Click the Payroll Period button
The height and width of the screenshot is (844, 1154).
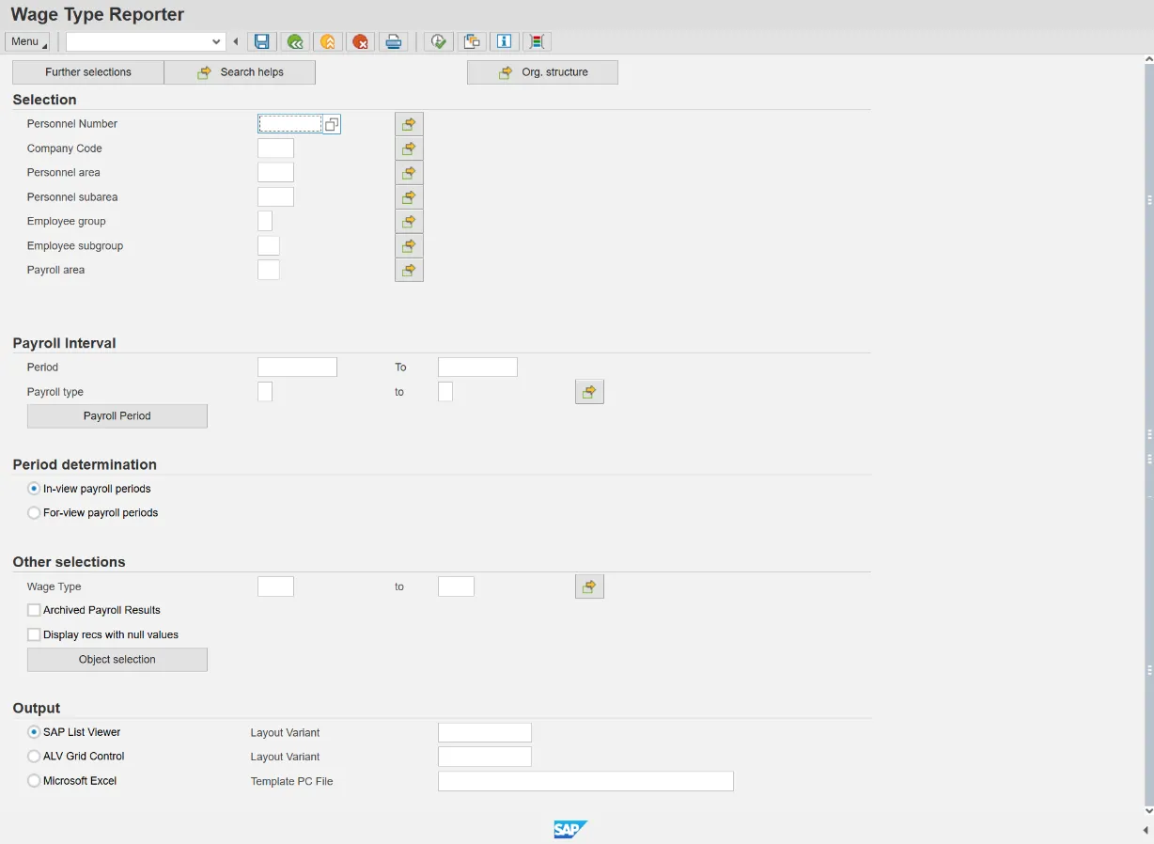[117, 416]
